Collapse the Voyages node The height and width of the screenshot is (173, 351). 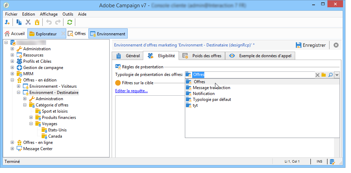(x=31, y=124)
